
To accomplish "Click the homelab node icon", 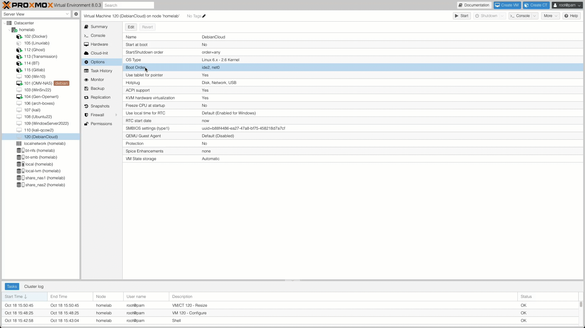I will [14, 30].
